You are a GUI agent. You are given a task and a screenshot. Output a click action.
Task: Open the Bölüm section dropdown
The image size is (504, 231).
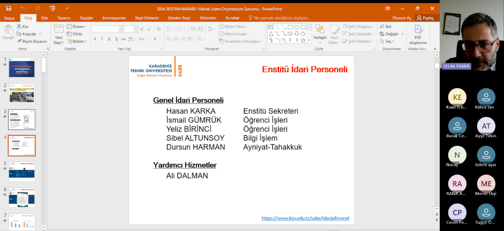(x=76, y=41)
